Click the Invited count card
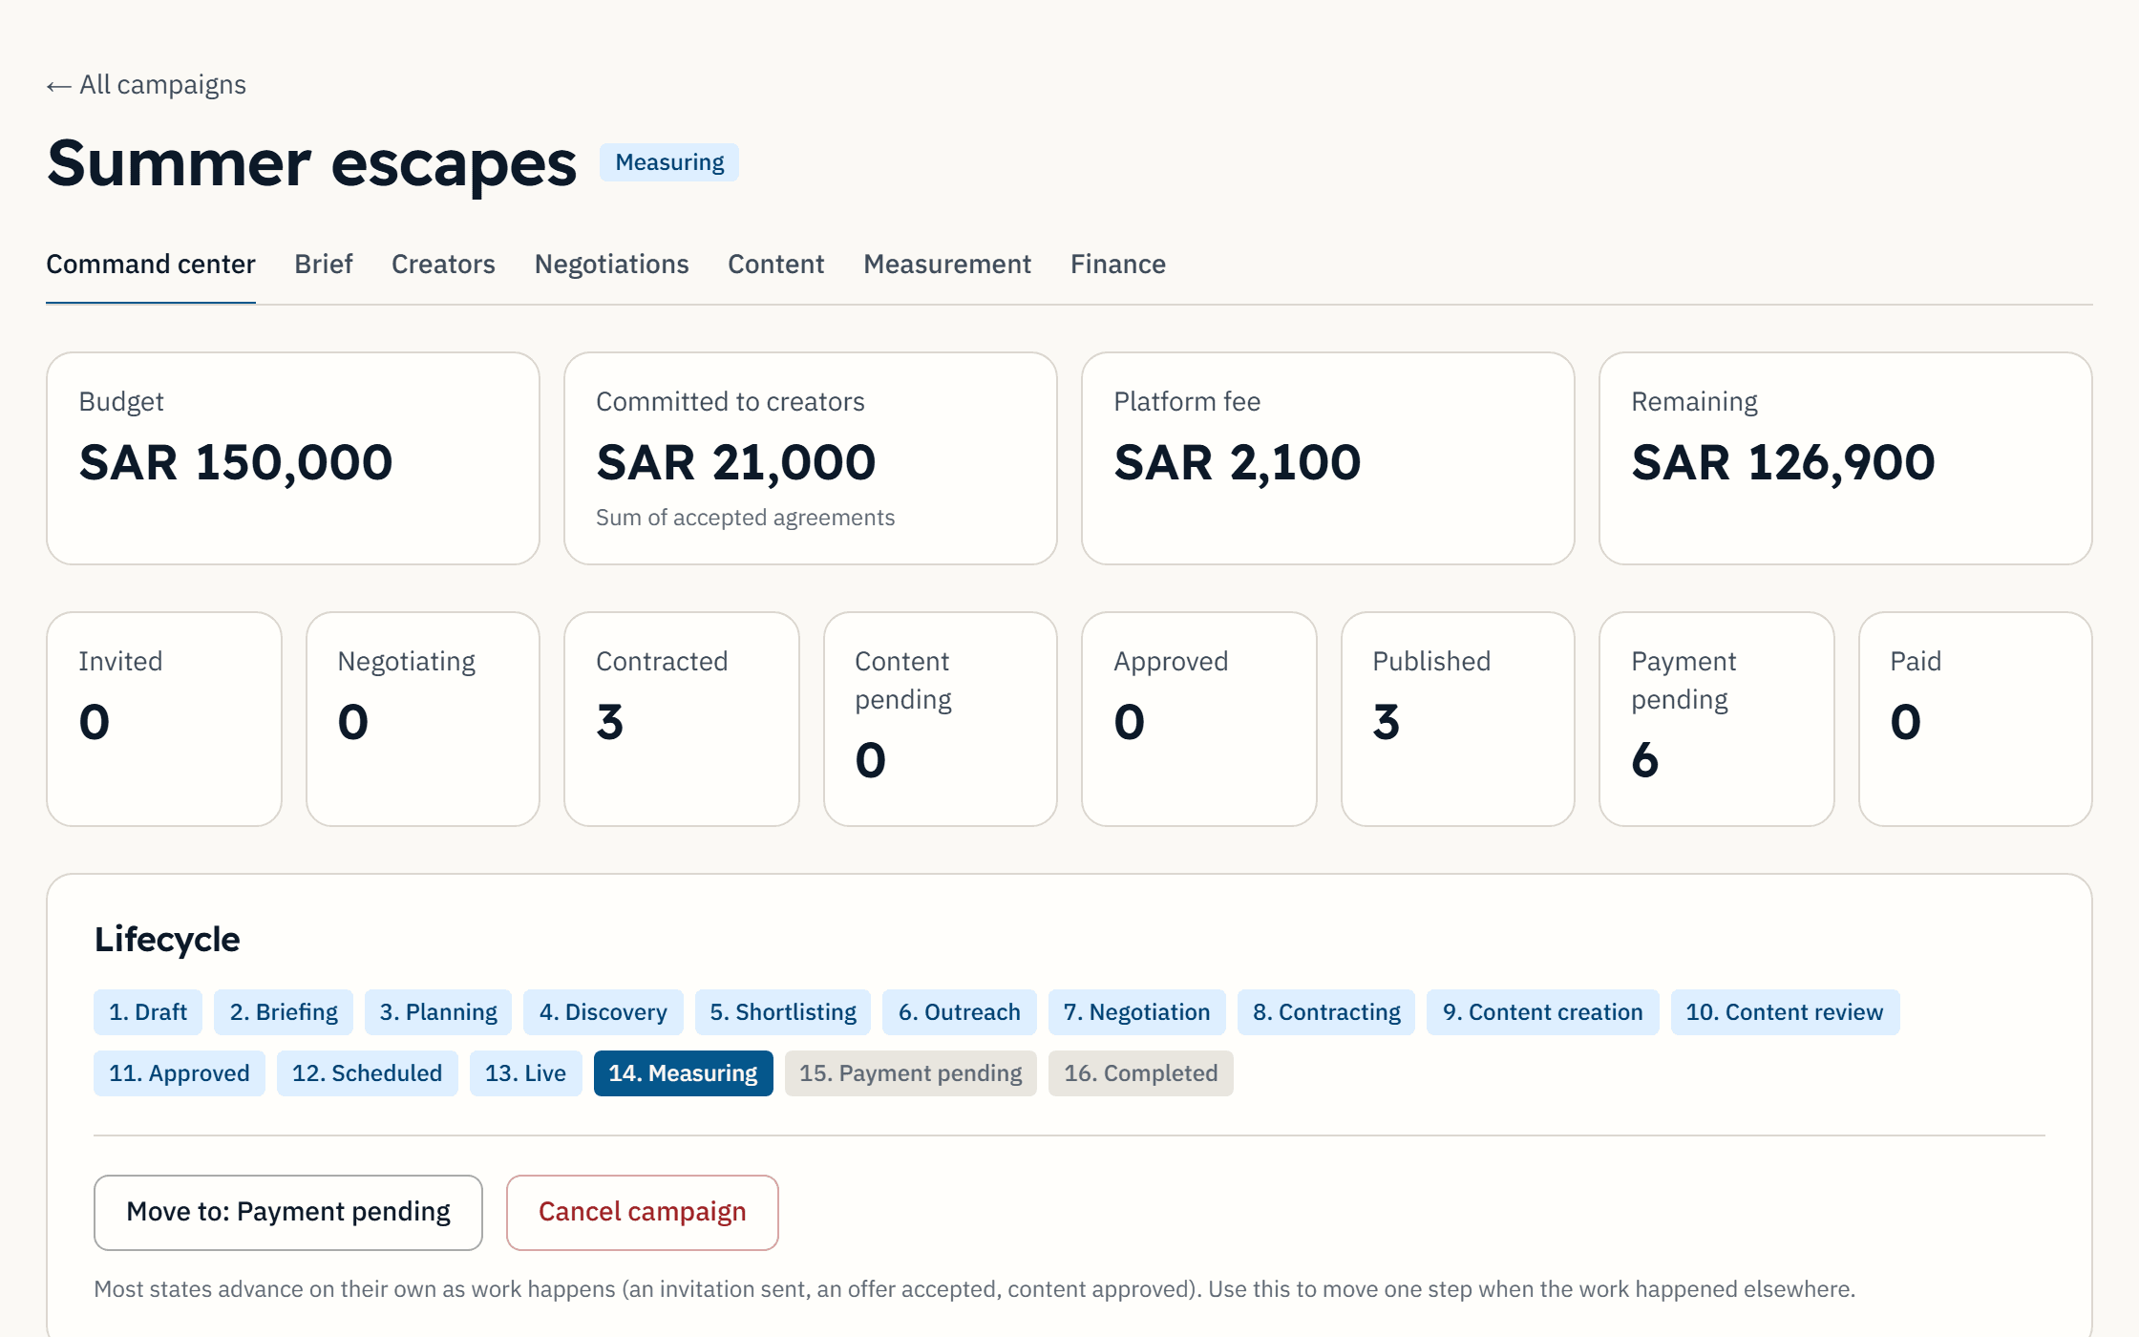 pyautogui.click(x=164, y=719)
